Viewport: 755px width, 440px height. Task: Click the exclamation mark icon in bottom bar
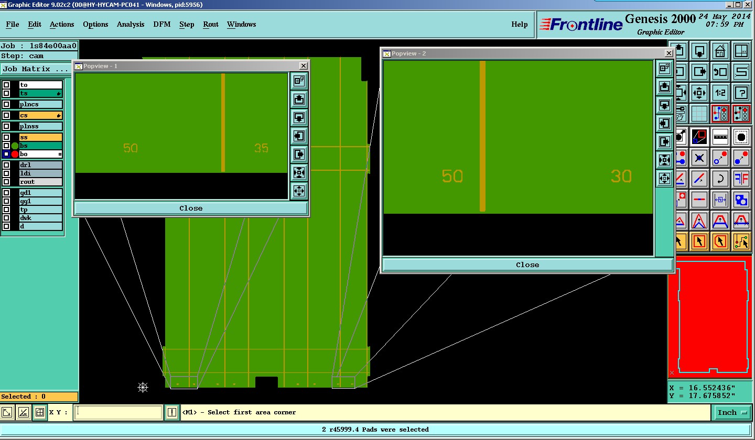[x=172, y=412]
